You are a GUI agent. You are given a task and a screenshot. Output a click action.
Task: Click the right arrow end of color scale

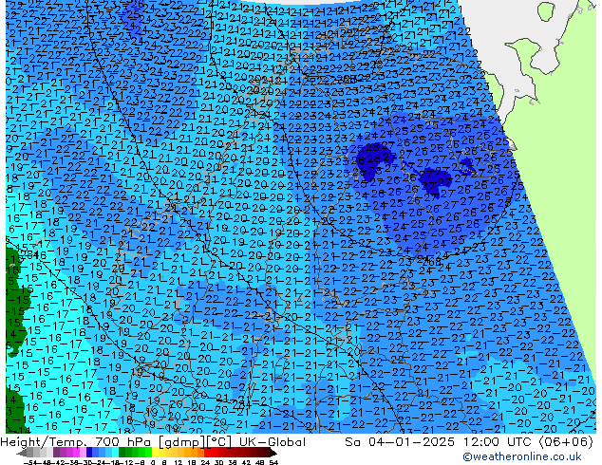click(x=273, y=453)
